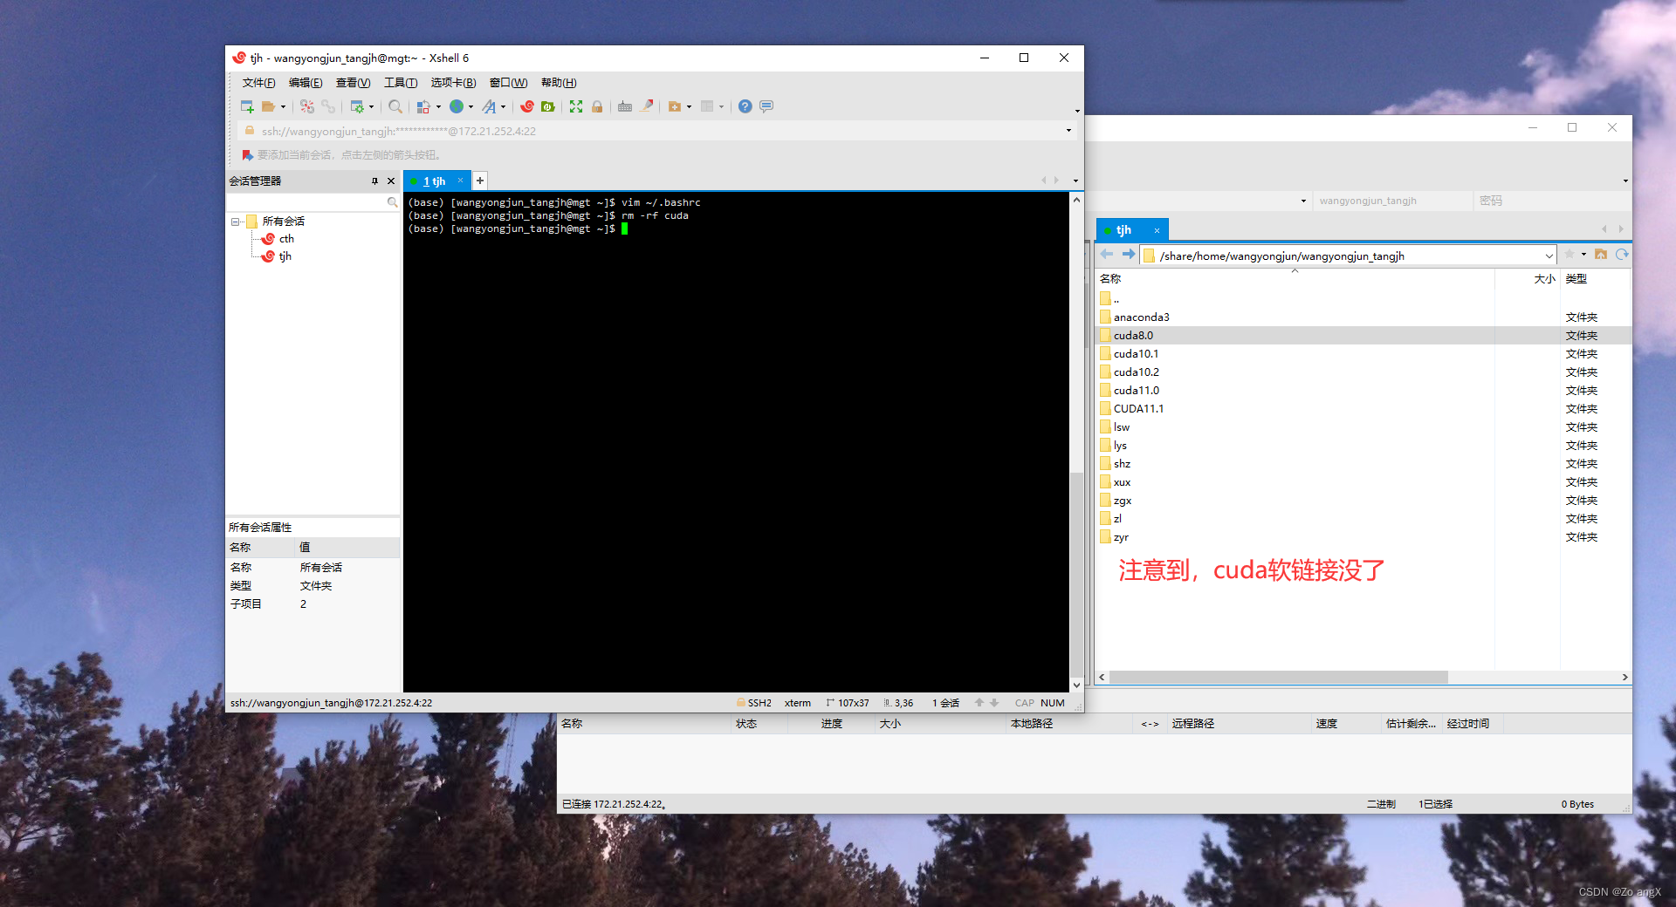
Task: Click the Copy/Paste toolbar icon
Action: tap(423, 106)
